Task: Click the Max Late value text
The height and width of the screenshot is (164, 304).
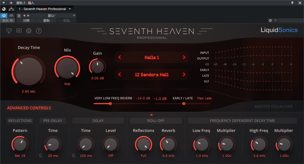Action: point(204,98)
